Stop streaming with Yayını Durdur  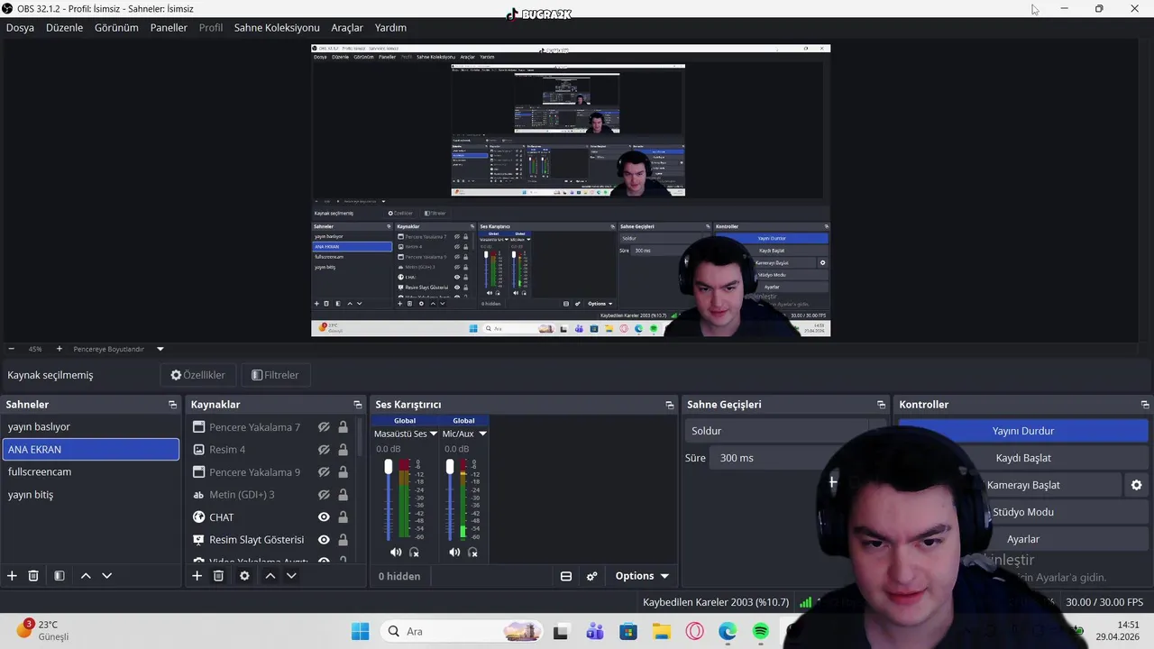[1023, 431]
